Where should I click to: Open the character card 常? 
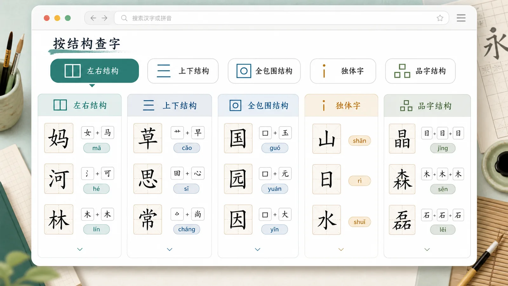click(148, 219)
